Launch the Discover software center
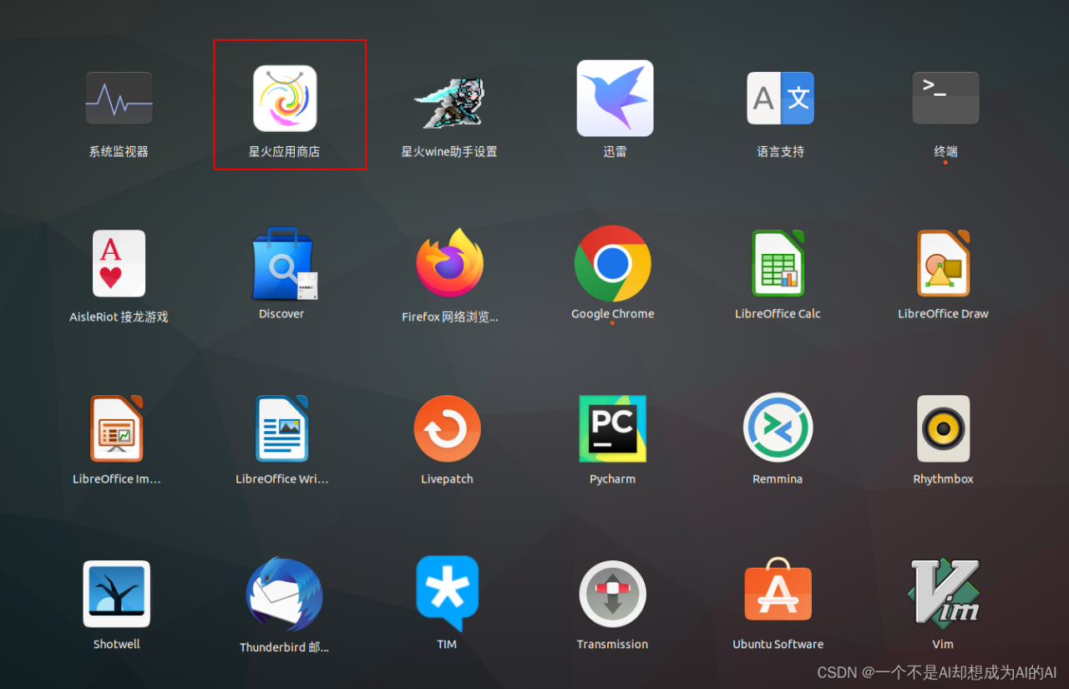 click(x=284, y=263)
